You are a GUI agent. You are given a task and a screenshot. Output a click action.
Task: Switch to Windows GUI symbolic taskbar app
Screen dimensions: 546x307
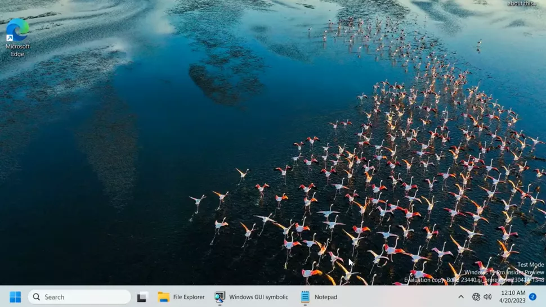(x=252, y=297)
